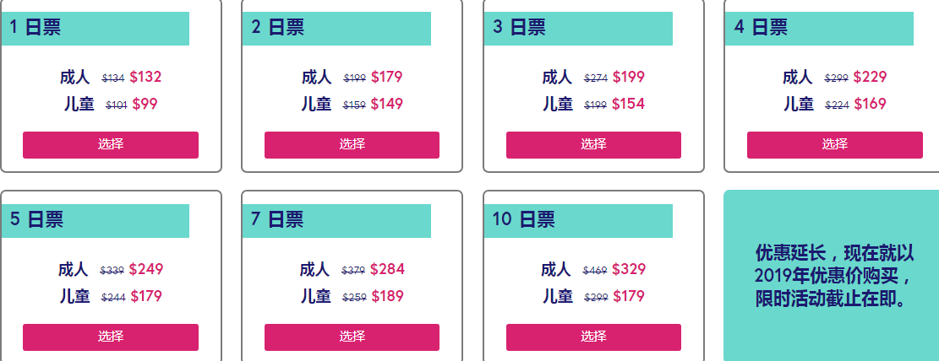Select the 4 日票 ticket option button

coord(834,144)
